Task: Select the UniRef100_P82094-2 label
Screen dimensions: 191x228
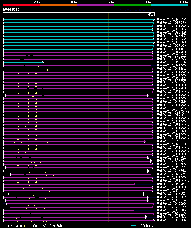Action: 173,112
